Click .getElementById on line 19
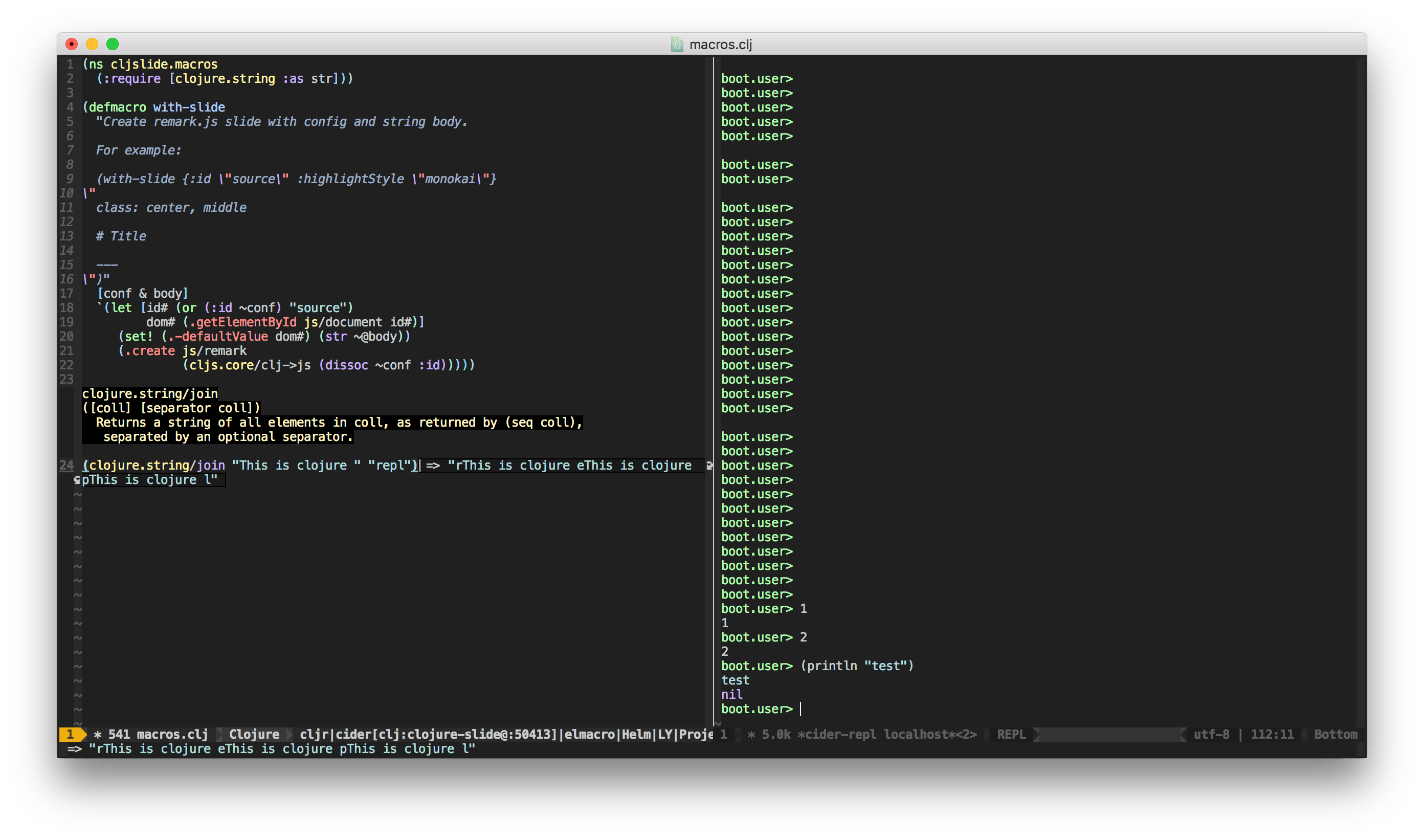 coord(243,322)
